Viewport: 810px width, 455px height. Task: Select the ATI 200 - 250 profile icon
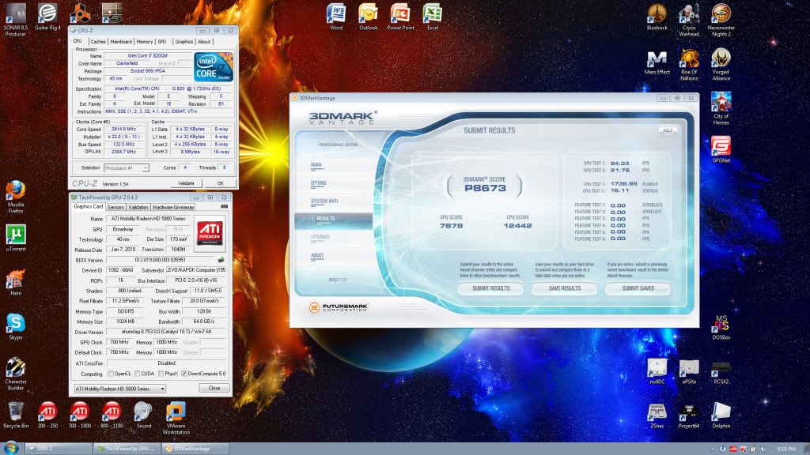pyautogui.click(x=47, y=416)
